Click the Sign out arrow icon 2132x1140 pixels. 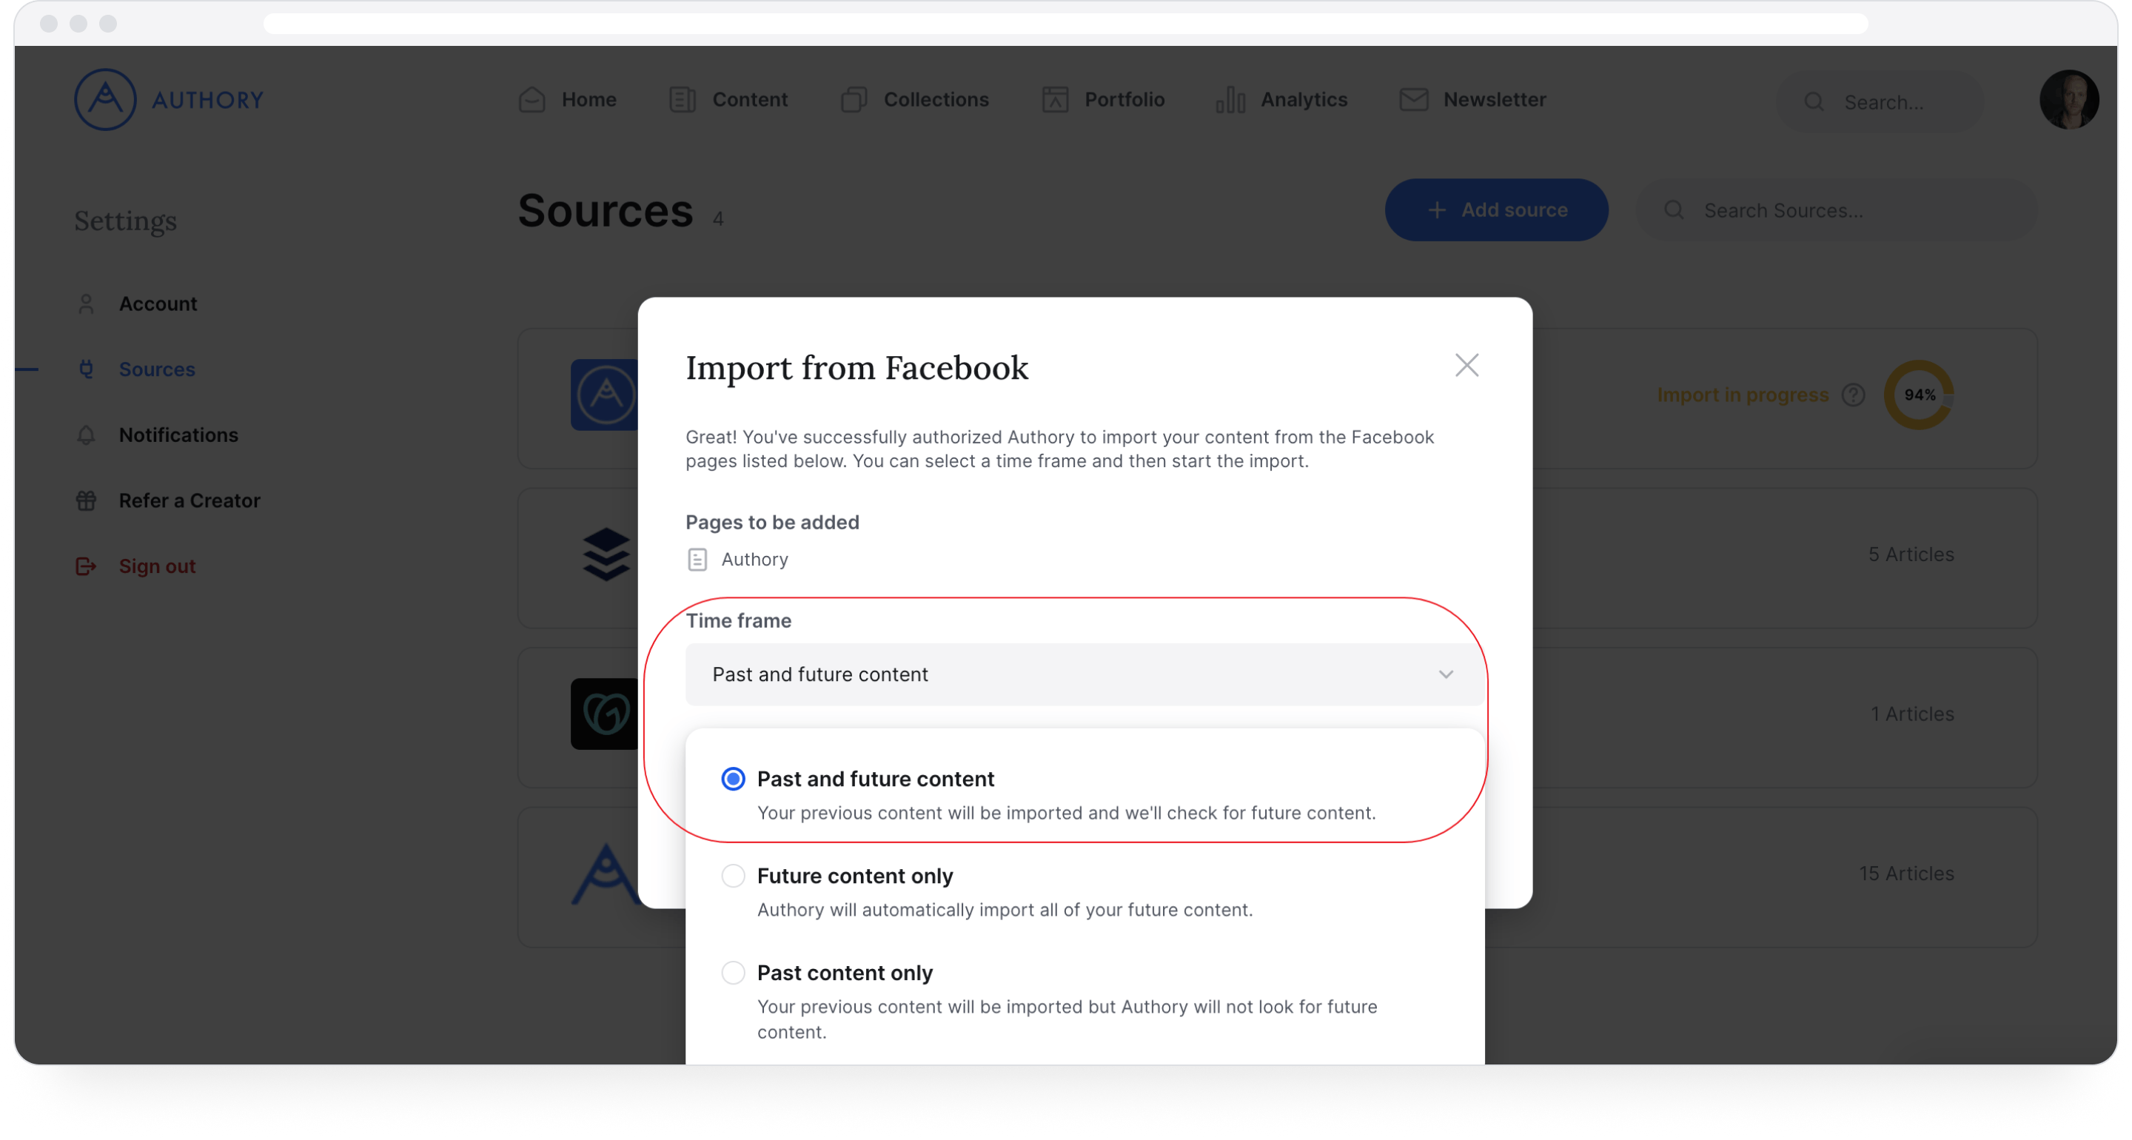click(x=86, y=566)
